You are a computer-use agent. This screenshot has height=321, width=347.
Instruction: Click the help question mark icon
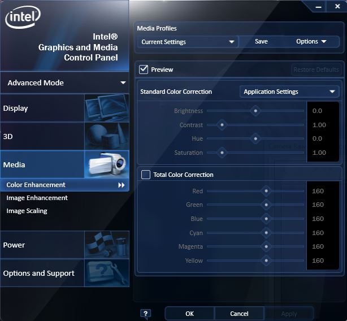pyautogui.click(x=145, y=314)
